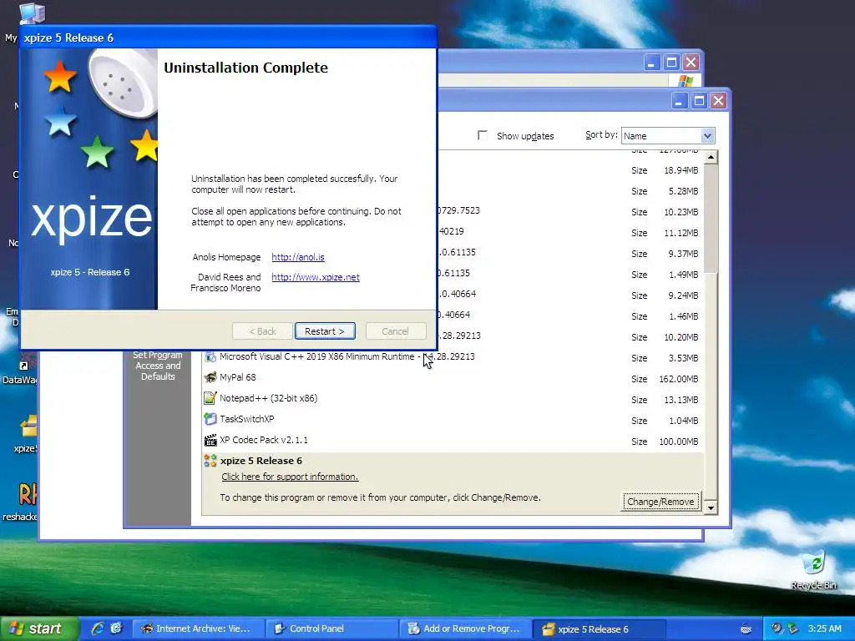
Task: Maximize the Control Panel window behind
Action: (x=671, y=63)
